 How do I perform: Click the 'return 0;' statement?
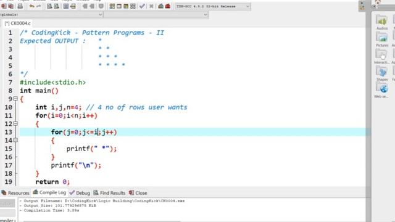coord(52,182)
